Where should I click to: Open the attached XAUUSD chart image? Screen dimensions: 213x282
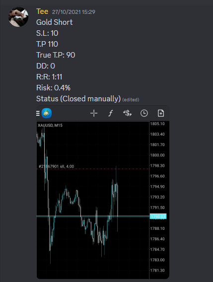tap(103, 192)
